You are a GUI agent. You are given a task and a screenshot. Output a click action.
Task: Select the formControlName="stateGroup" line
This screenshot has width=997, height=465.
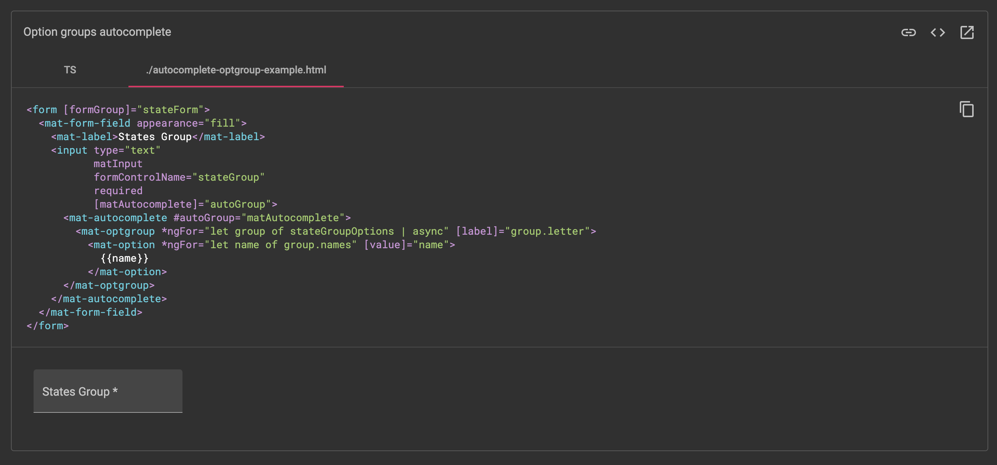point(179,177)
